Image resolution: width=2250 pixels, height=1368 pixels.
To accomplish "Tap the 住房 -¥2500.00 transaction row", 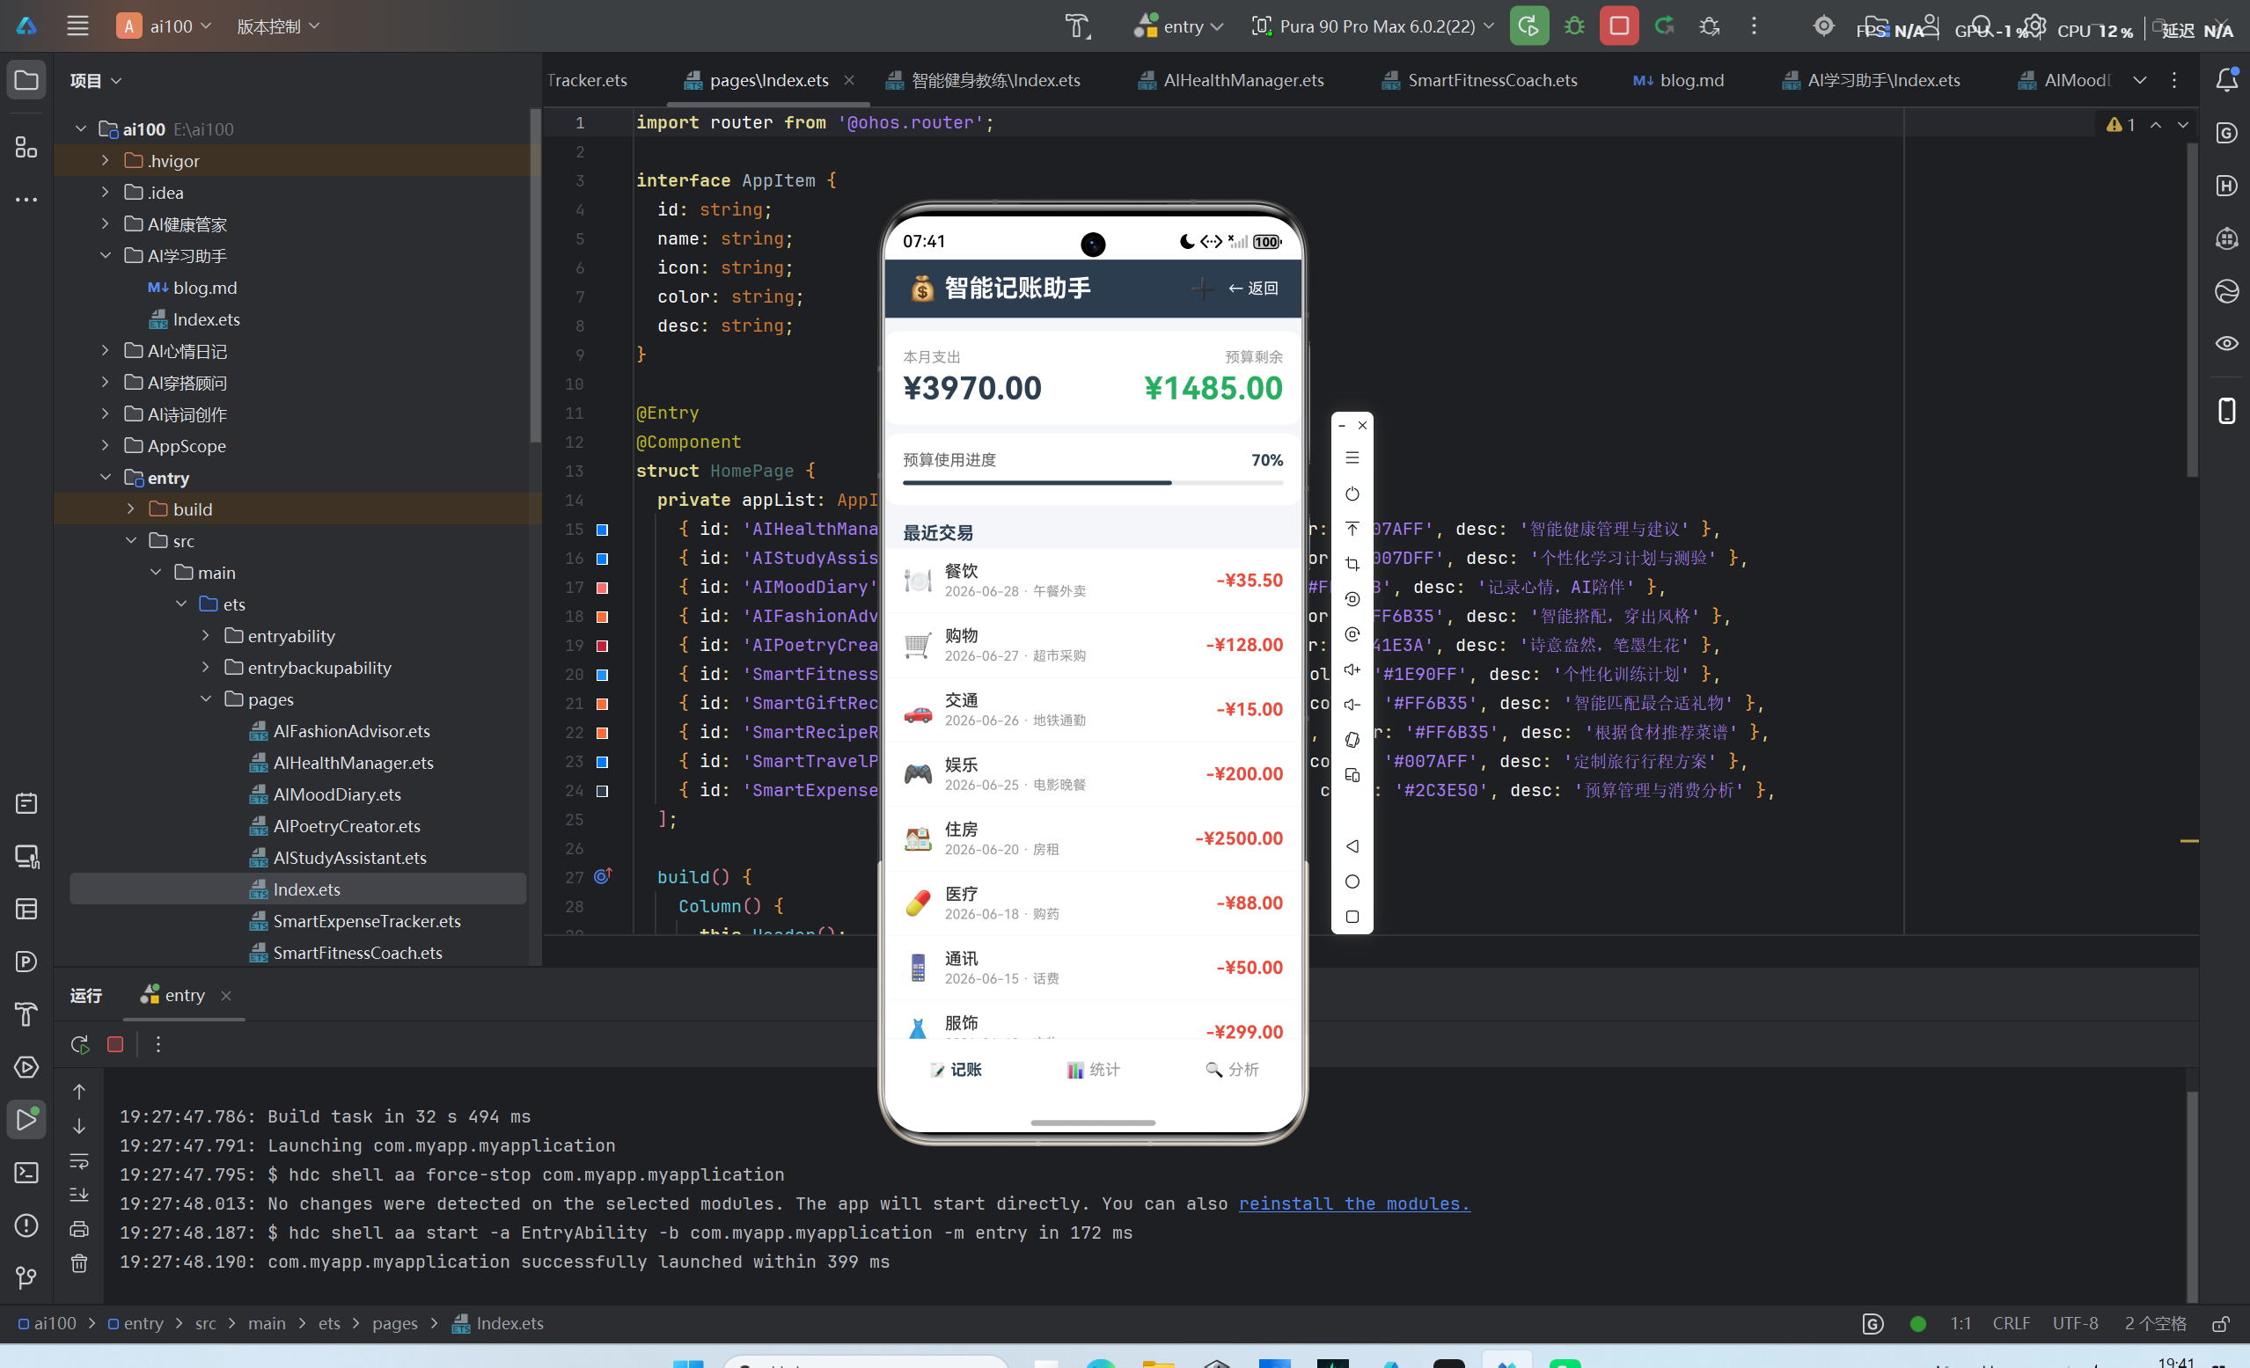I will click(1093, 838).
